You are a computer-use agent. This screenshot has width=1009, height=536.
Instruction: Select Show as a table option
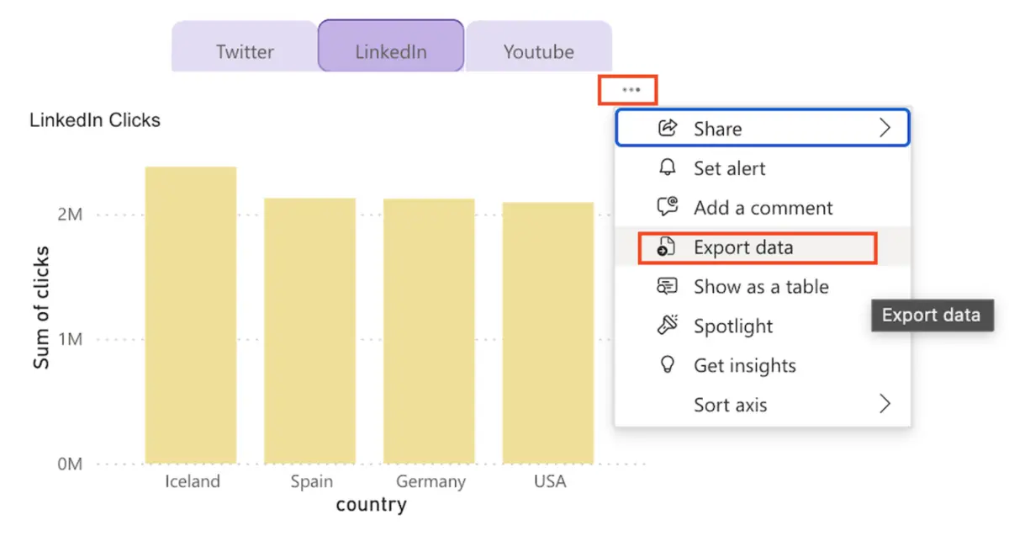(763, 286)
